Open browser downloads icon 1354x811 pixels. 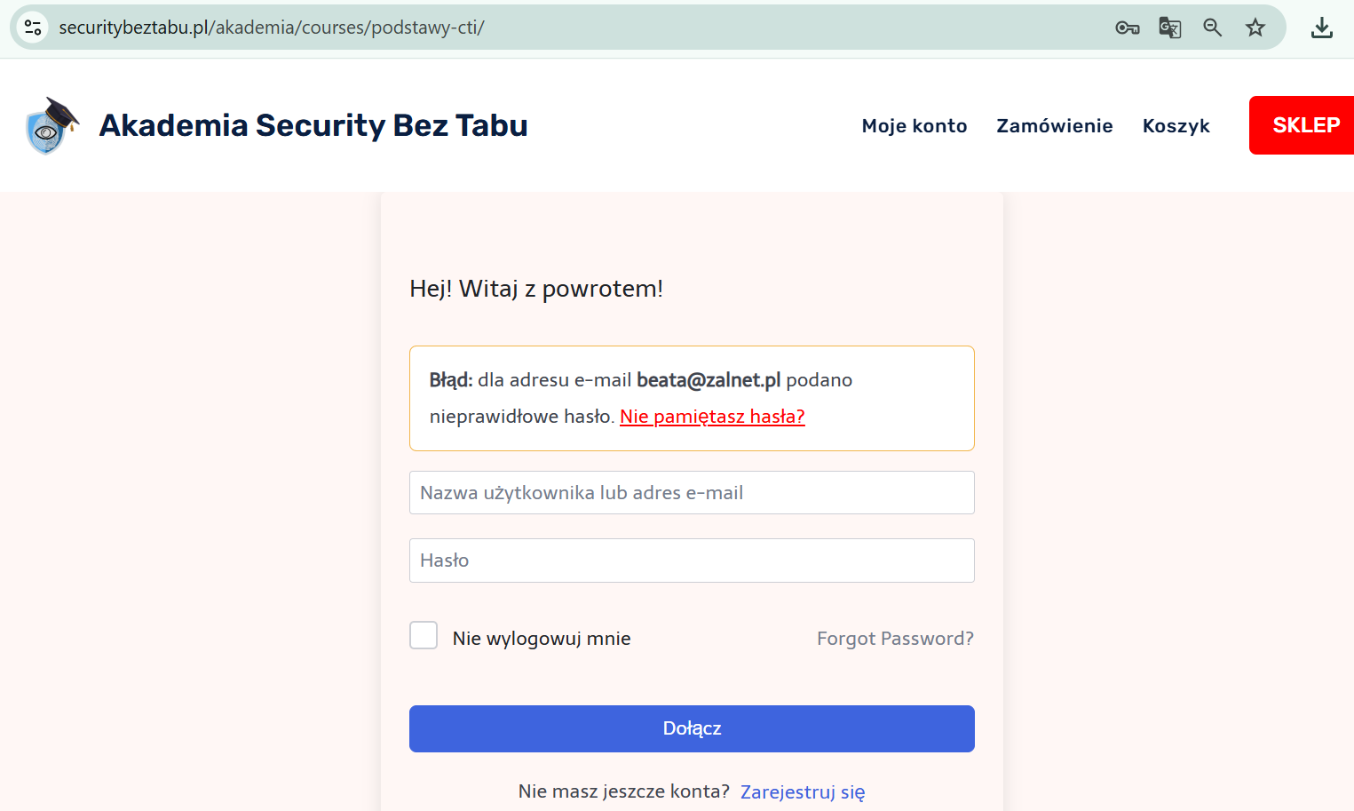pyautogui.click(x=1321, y=28)
